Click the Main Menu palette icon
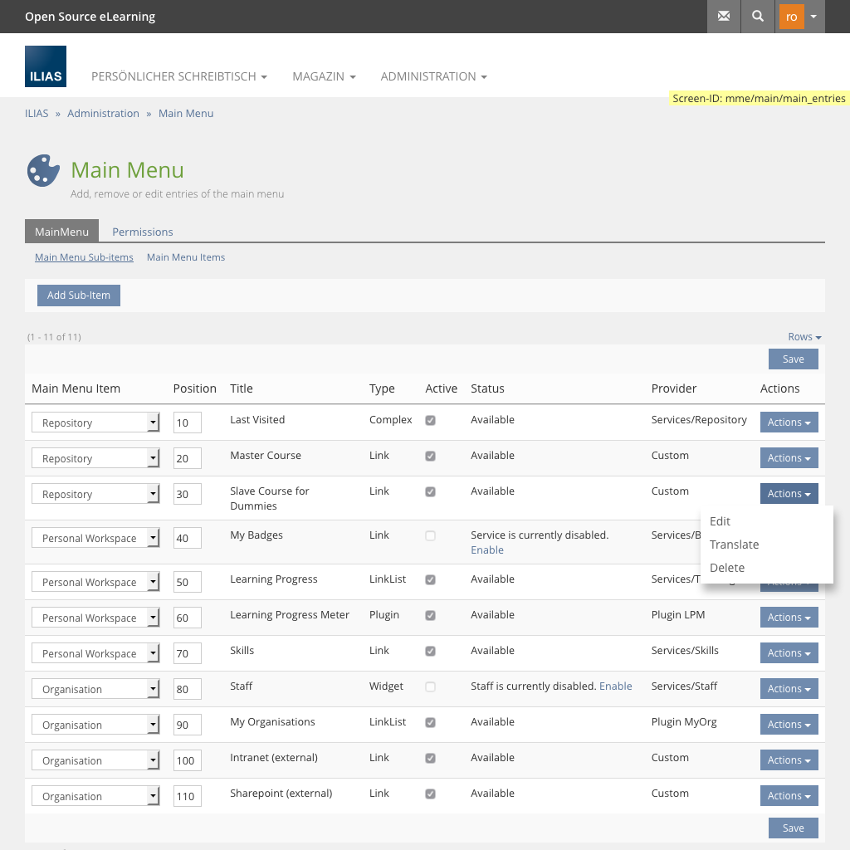The height and width of the screenshot is (850, 850). pos(43,170)
